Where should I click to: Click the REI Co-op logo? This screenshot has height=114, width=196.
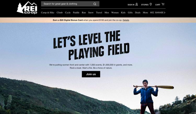point(27,8)
